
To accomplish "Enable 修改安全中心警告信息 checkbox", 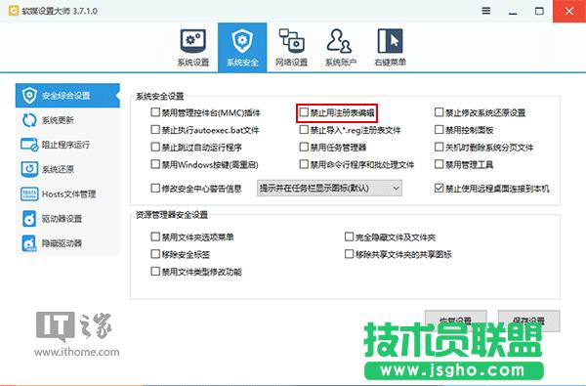I will point(155,189).
